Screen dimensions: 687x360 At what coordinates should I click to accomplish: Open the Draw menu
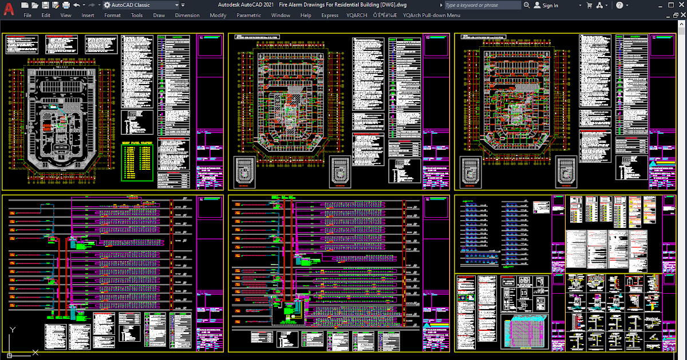[159, 15]
